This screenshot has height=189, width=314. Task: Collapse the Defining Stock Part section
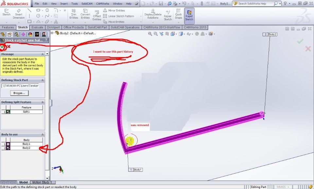[x=43, y=80]
